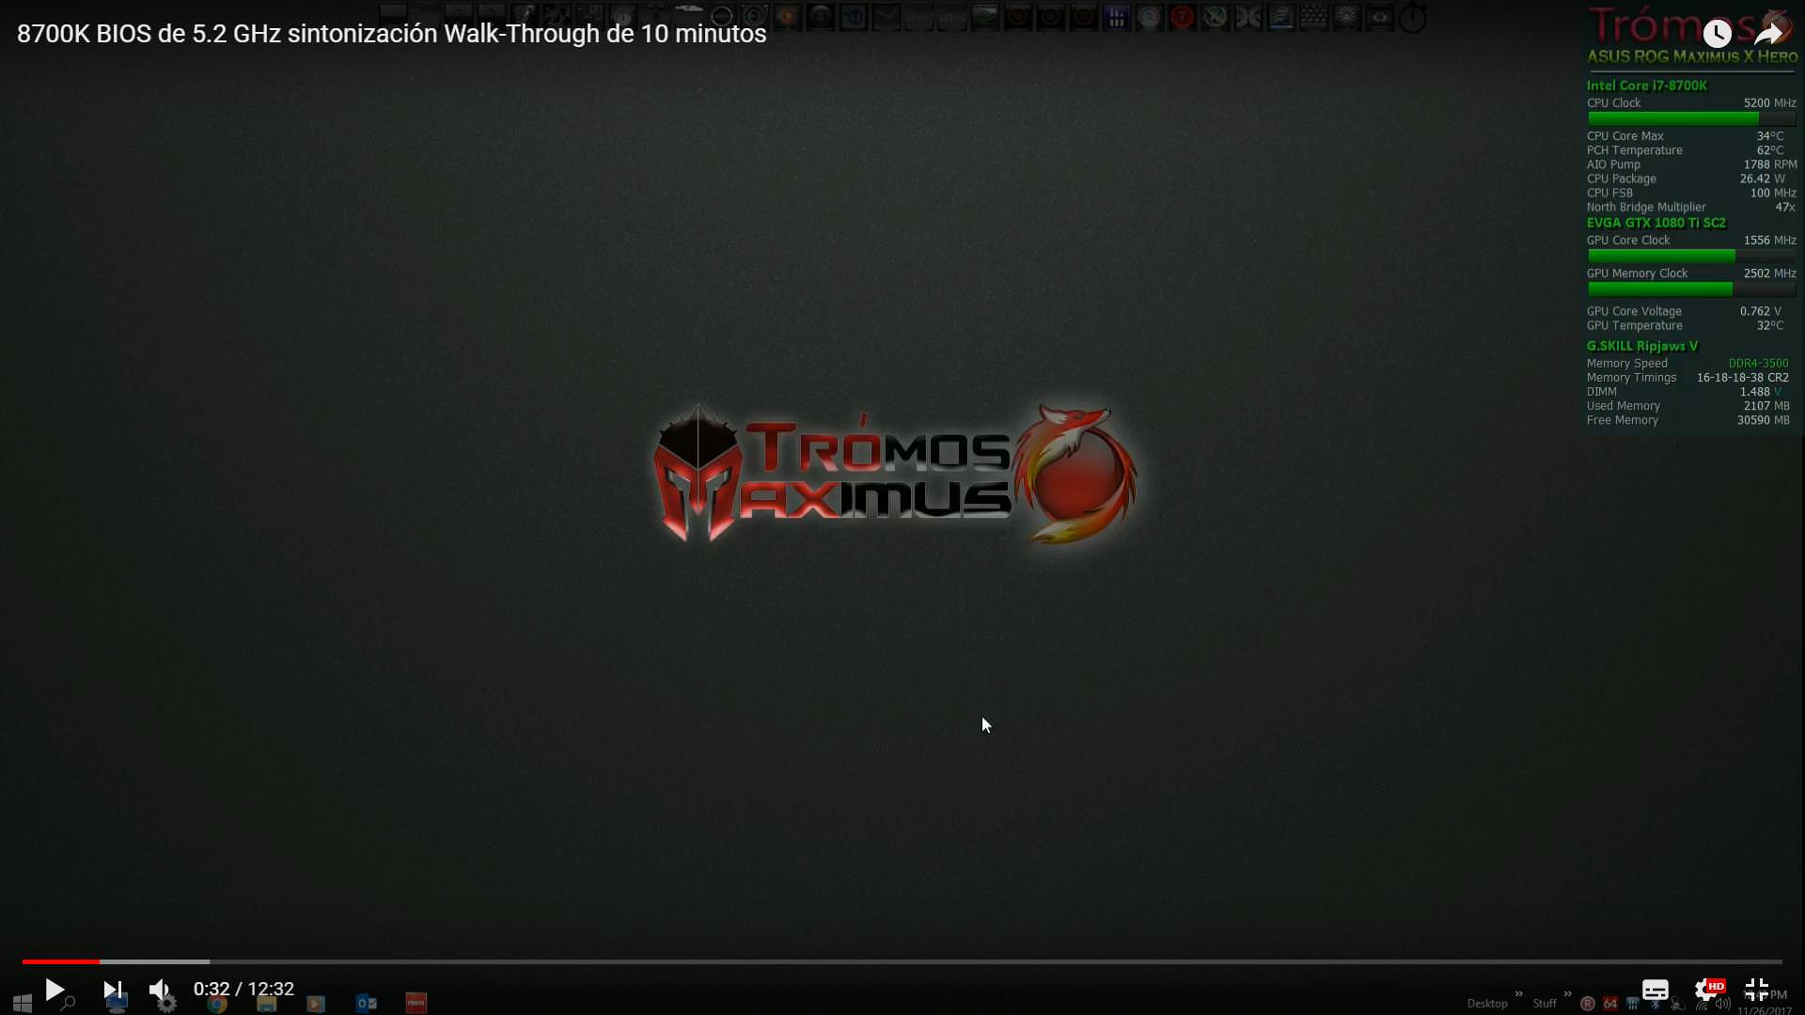Viewport: 1805px width, 1015px height.
Task: Click the power icon in top dock
Action: 1412,17
